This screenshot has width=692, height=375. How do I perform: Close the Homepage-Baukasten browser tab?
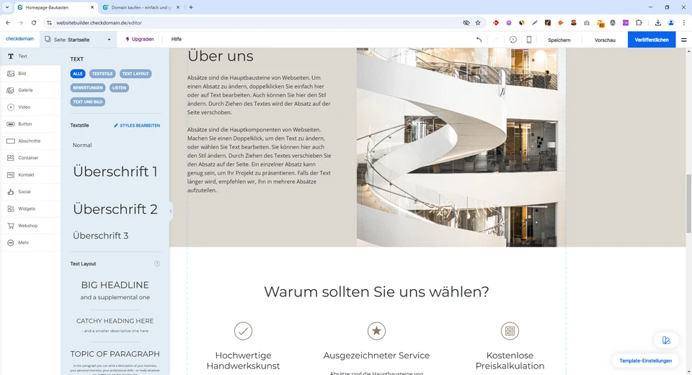pyautogui.click(x=92, y=7)
